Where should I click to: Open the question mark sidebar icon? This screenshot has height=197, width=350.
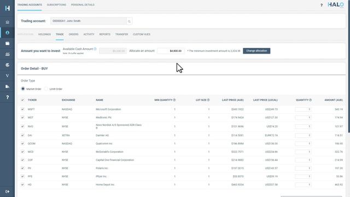coord(7,97)
